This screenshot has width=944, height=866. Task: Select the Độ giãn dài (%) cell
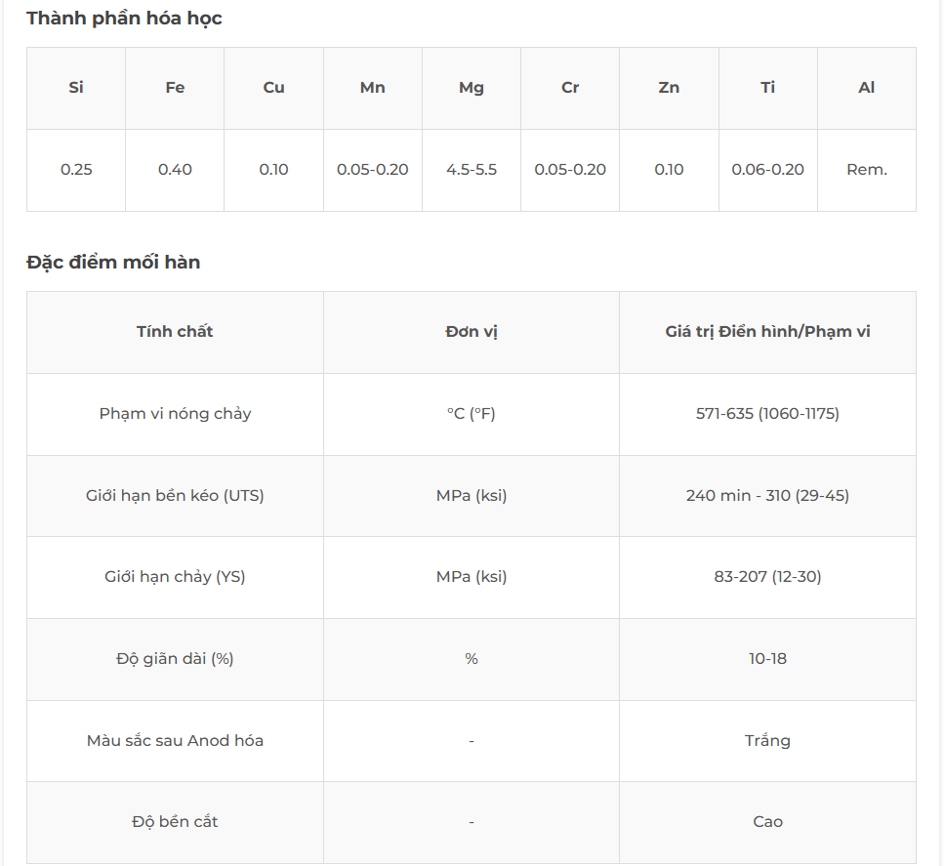[x=175, y=659]
